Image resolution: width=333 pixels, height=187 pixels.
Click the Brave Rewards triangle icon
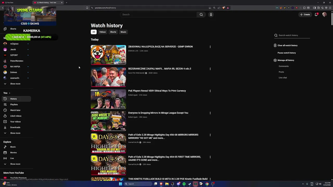pos(228,8)
